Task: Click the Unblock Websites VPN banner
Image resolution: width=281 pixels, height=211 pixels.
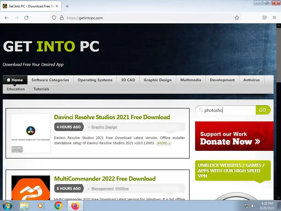Action: tap(233, 170)
